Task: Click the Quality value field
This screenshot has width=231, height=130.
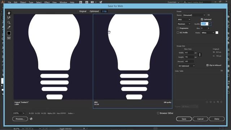Action: point(205,24)
